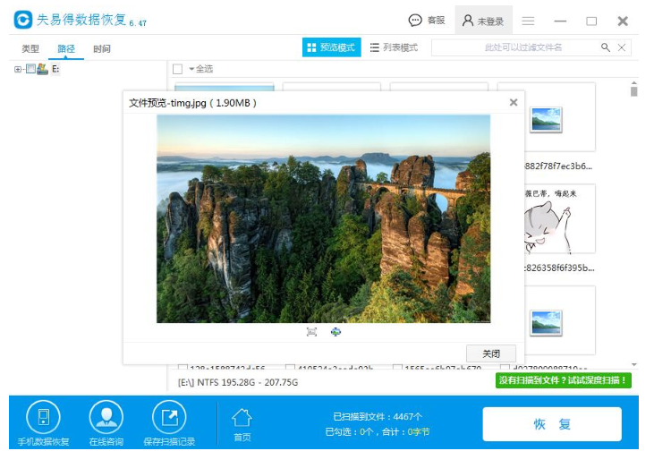Click the scrollbar down arrow
This screenshot has height=451, width=654.
(634, 364)
